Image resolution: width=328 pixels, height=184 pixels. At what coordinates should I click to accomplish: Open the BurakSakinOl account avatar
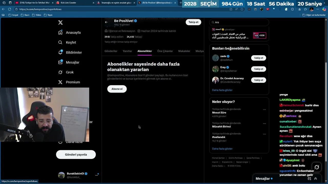coord(61,175)
